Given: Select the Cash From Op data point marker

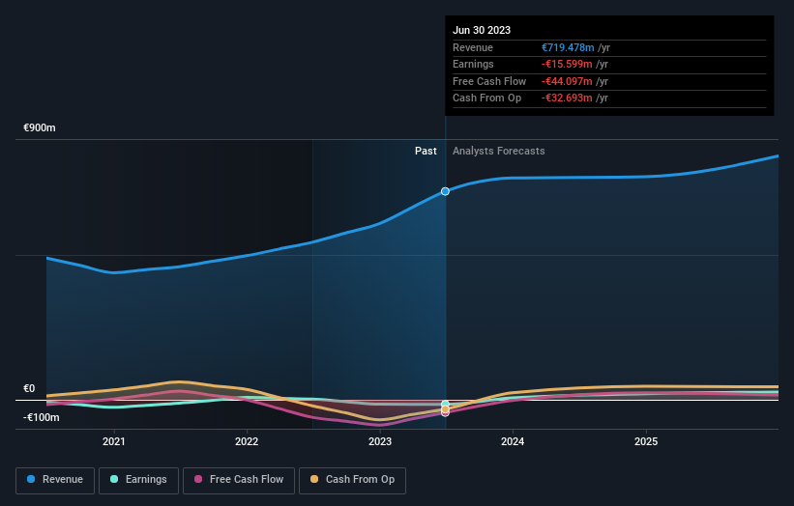Looking at the screenshot, I should point(445,409).
